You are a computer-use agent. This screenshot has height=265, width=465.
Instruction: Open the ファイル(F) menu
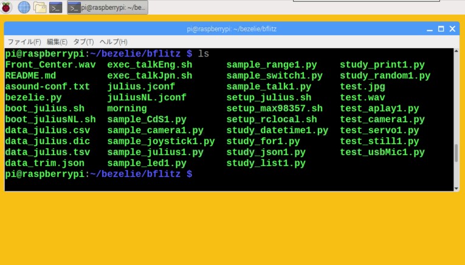coord(24,42)
